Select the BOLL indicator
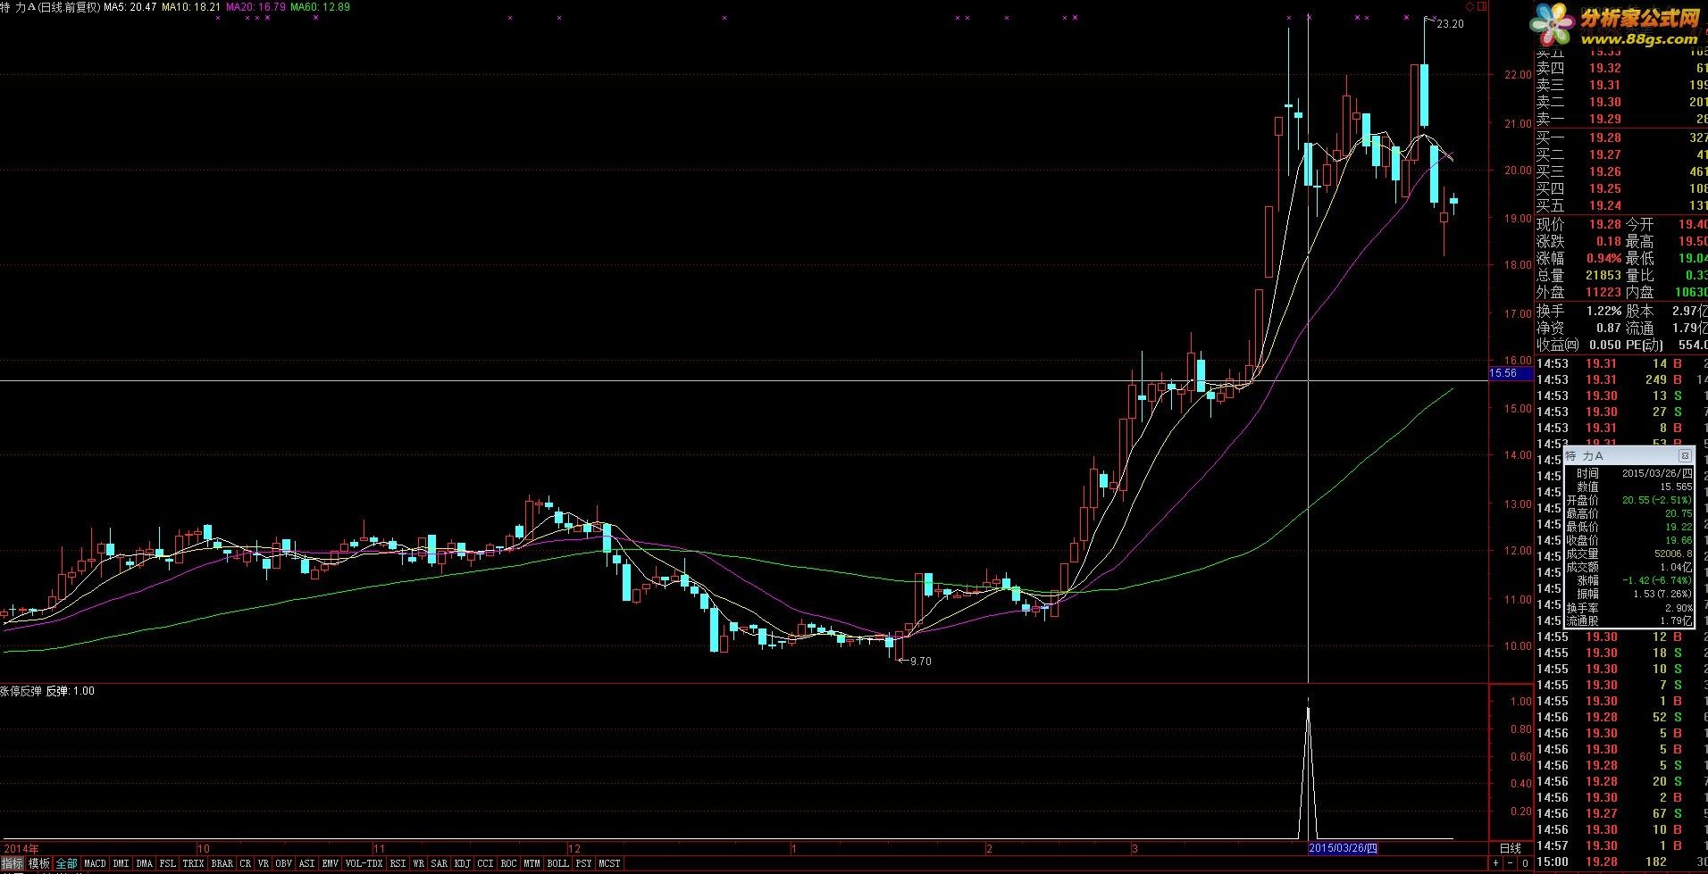This screenshot has height=874, width=1708. tap(557, 863)
